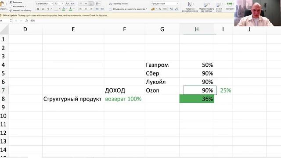Click the formula bar confirm checkmark icon

(x=22, y=21)
